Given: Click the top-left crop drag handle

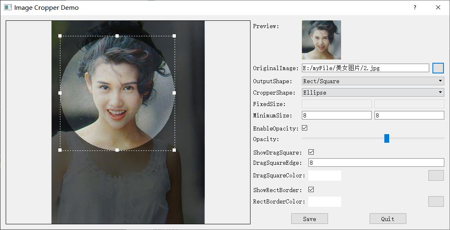Looking at the screenshot, I should pos(60,36).
